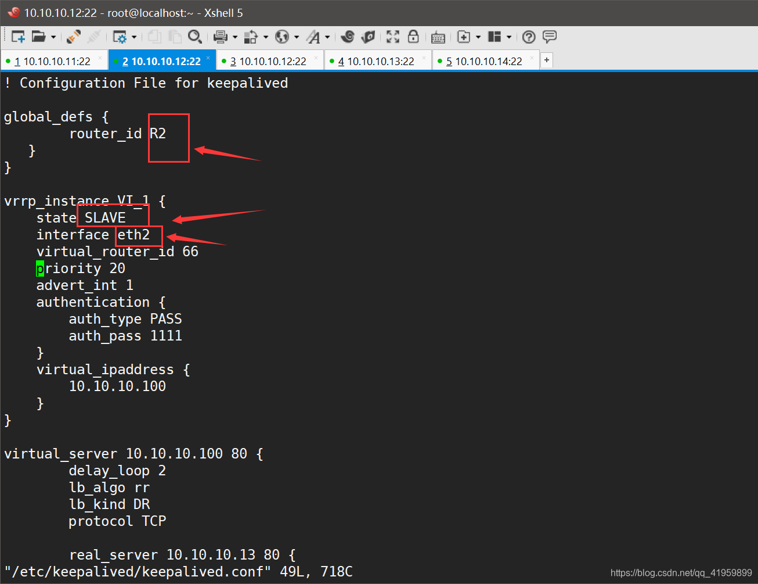The width and height of the screenshot is (758, 584).
Task: Expand the Encoding dropdown arrow
Action: click(x=297, y=37)
